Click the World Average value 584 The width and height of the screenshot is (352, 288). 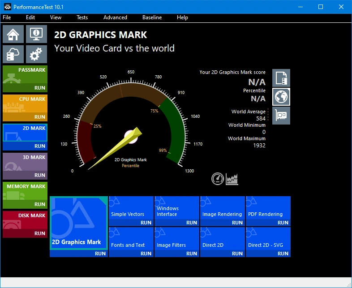click(261, 118)
